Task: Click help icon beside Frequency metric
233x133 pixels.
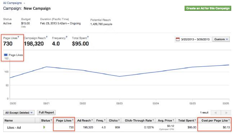Action: [67, 37]
